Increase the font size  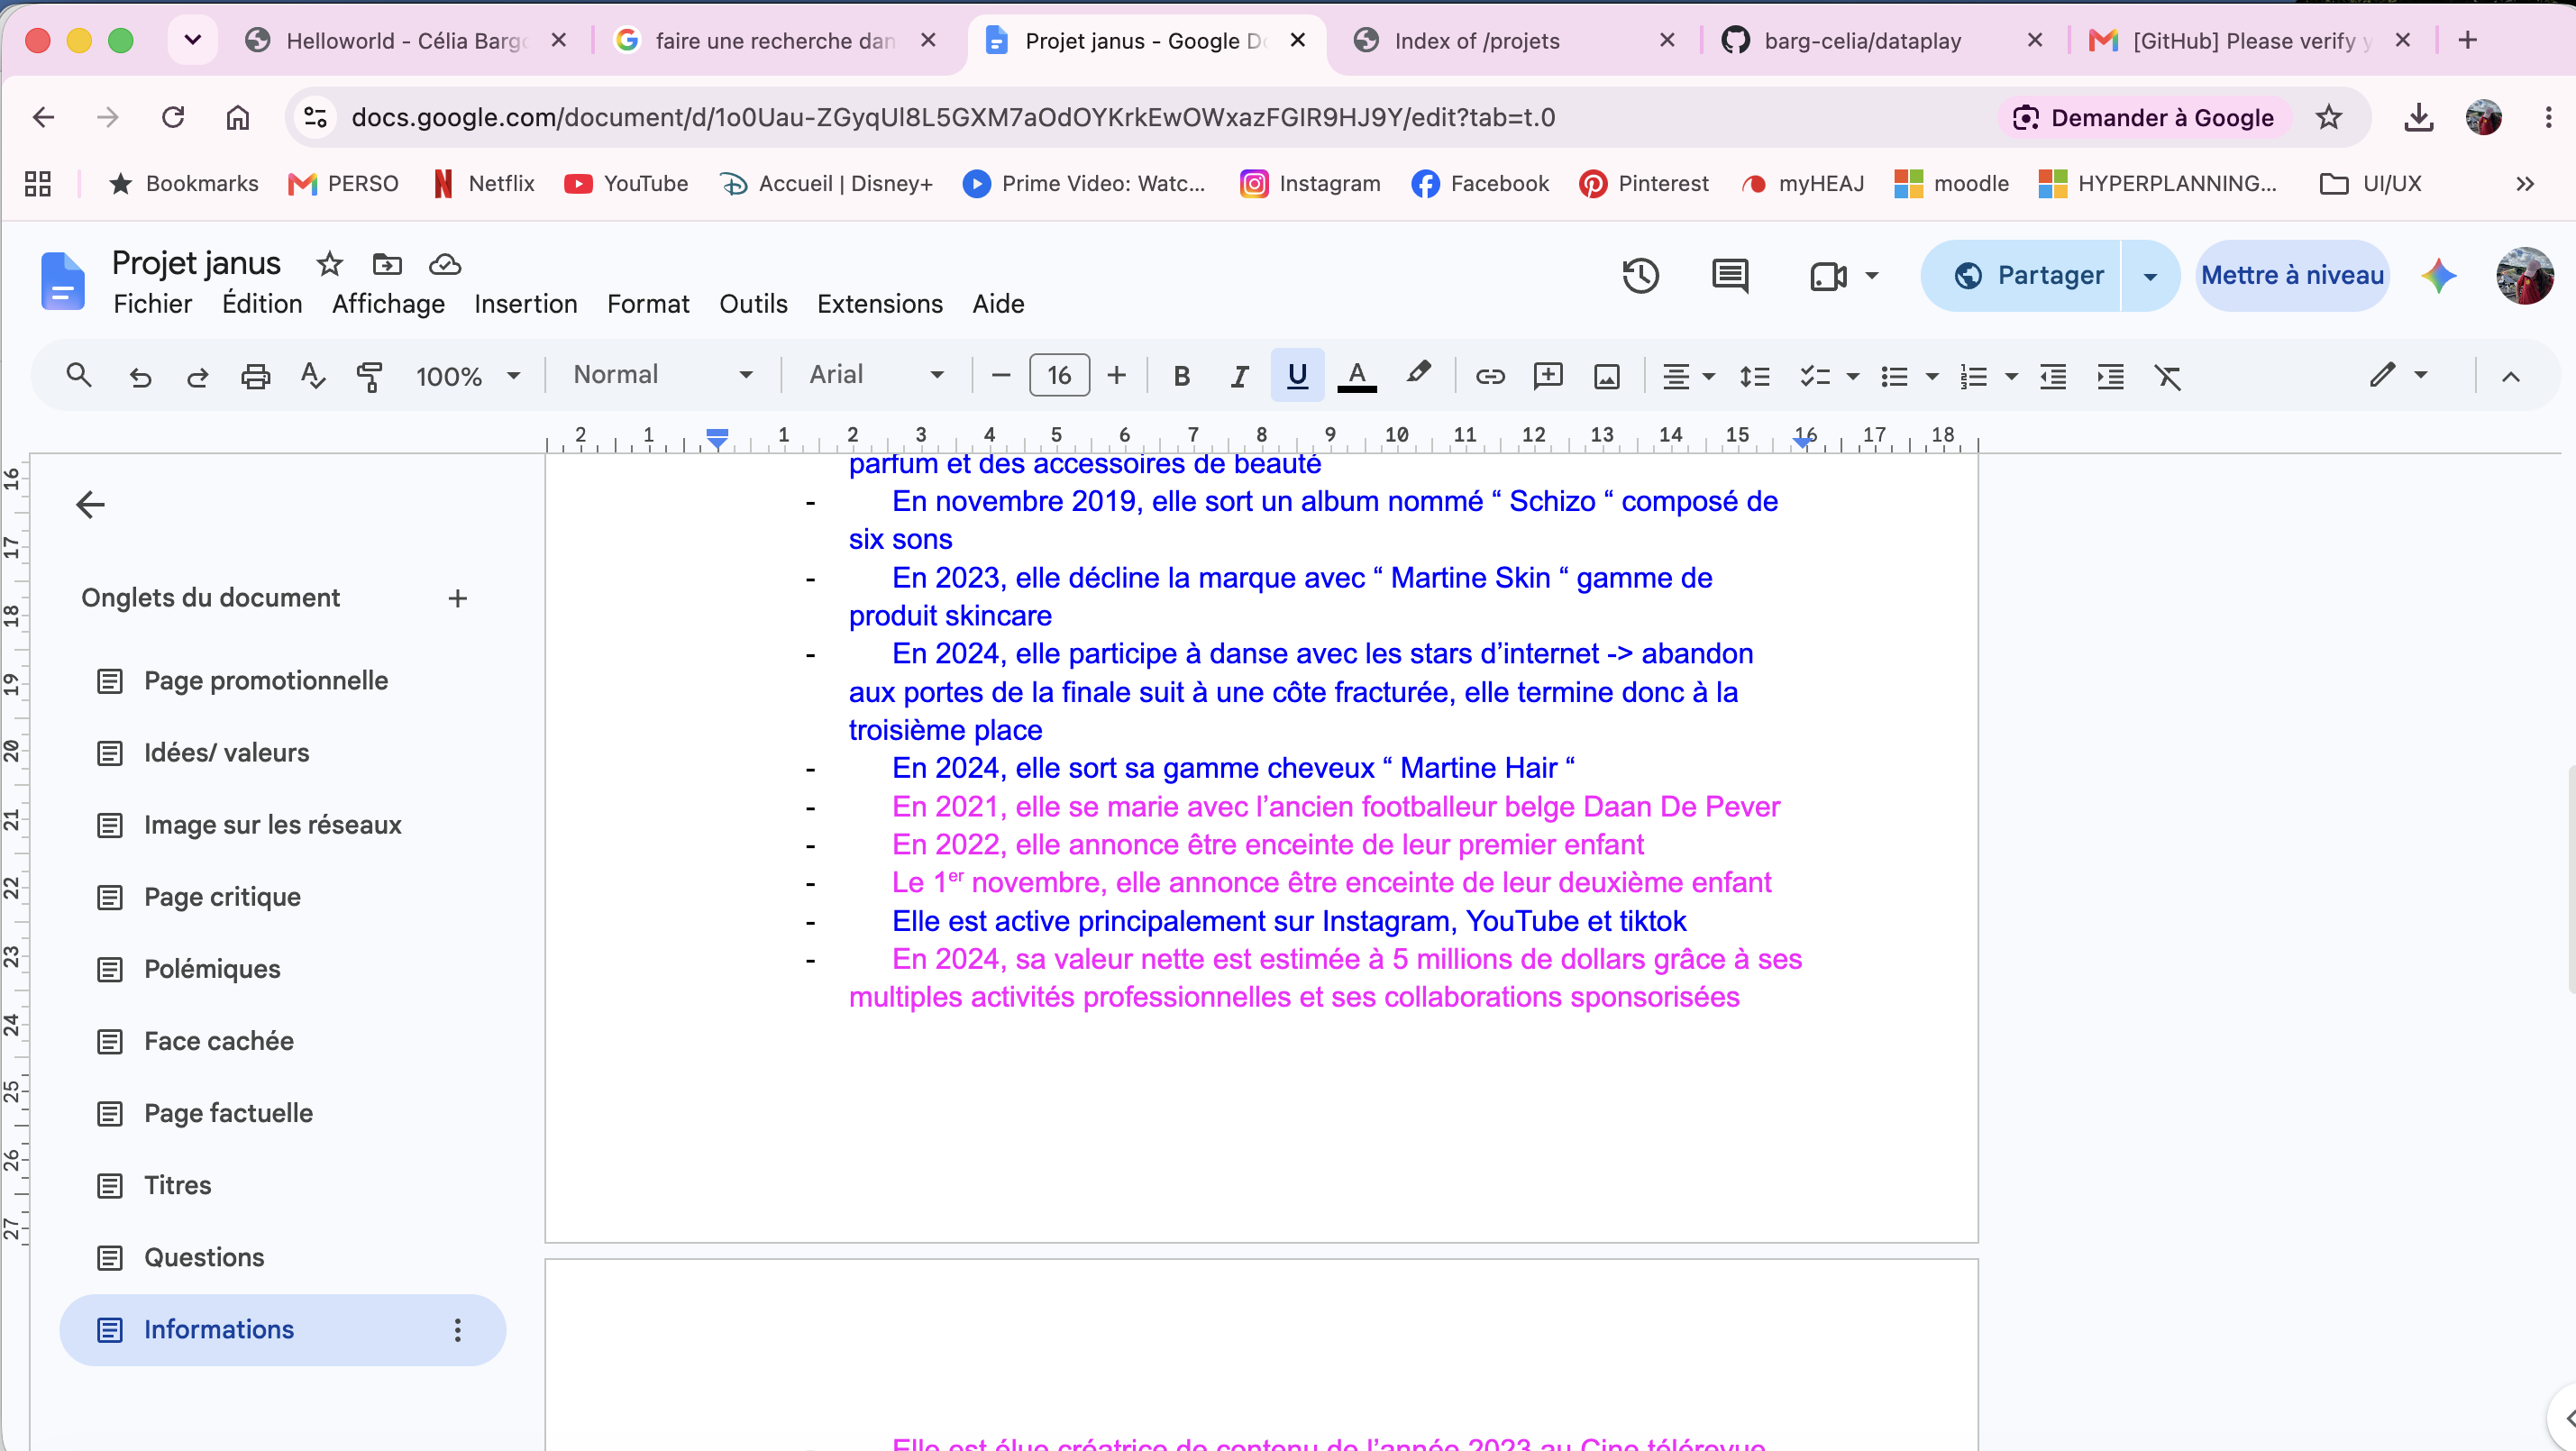coord(1116,376)
